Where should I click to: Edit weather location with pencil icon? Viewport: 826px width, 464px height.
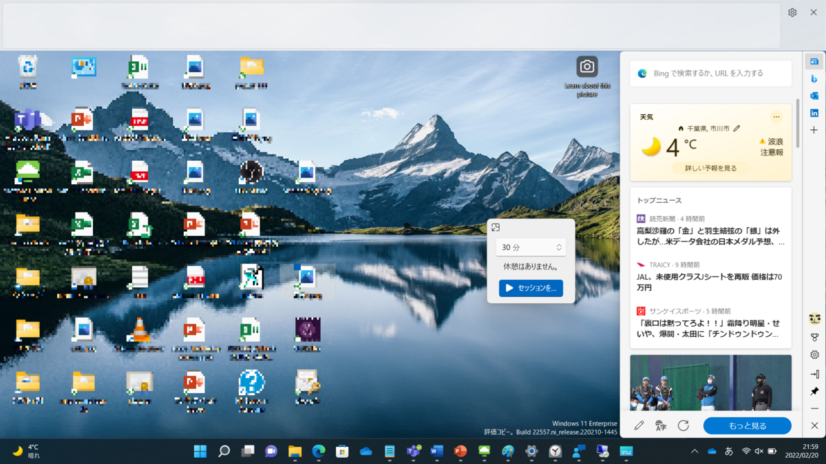pyautogui.click(x=737, y=129)
